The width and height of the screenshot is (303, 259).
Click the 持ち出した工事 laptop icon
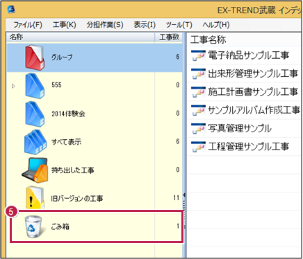coord(35,170)
